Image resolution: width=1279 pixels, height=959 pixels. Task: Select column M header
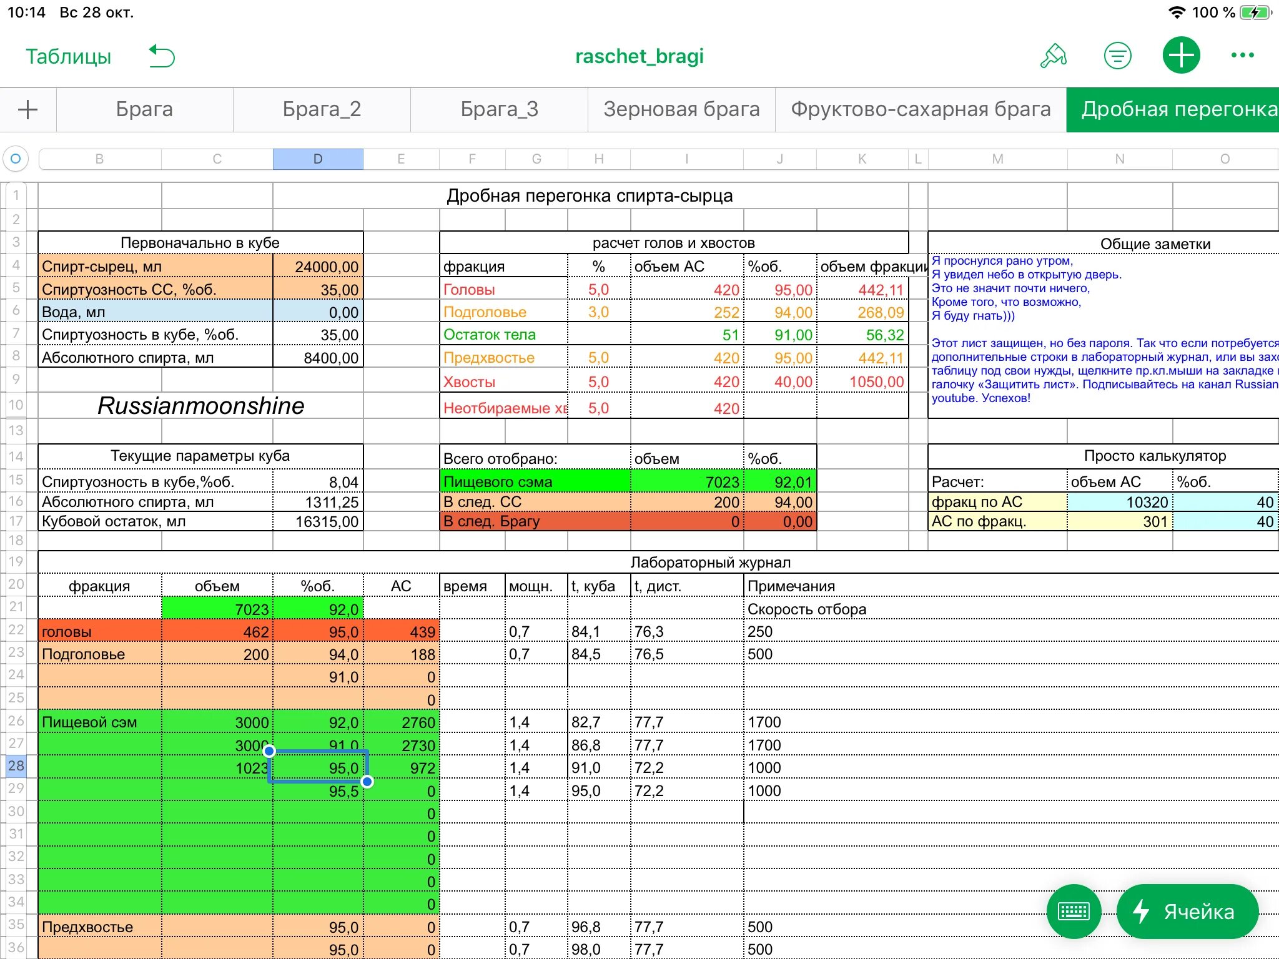(997, 159)
